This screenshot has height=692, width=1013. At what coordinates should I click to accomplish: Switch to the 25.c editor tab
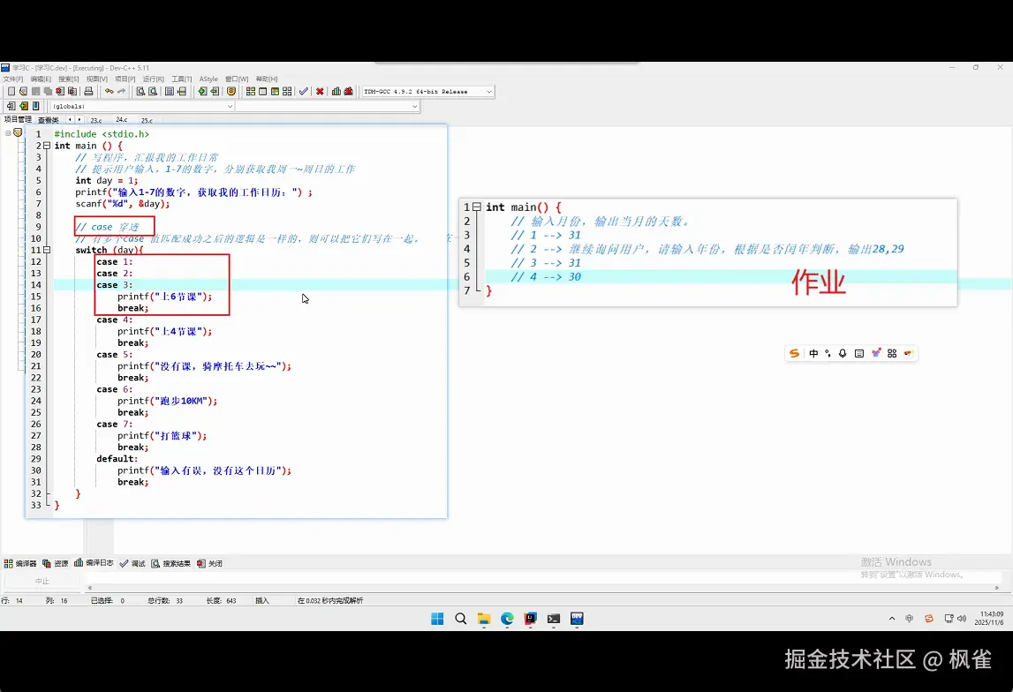click(x=147, y=120)
